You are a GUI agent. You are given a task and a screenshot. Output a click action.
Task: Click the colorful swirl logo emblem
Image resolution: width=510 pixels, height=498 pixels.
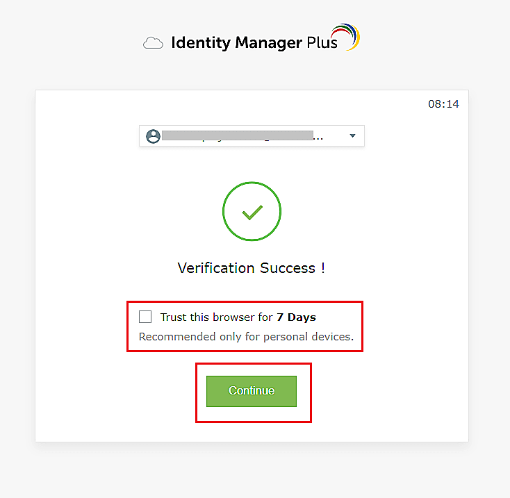click(345, 35)
